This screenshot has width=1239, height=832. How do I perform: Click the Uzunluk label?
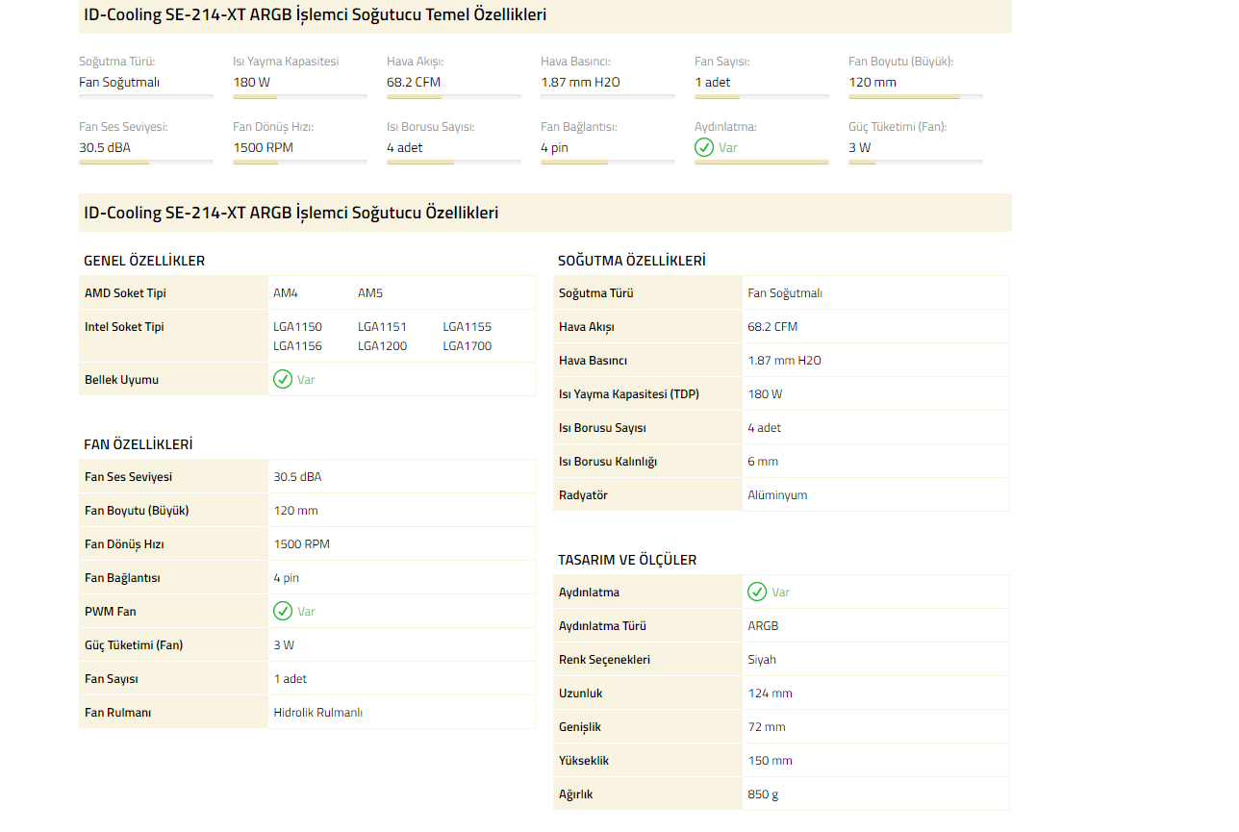click(x=581, y=693)
